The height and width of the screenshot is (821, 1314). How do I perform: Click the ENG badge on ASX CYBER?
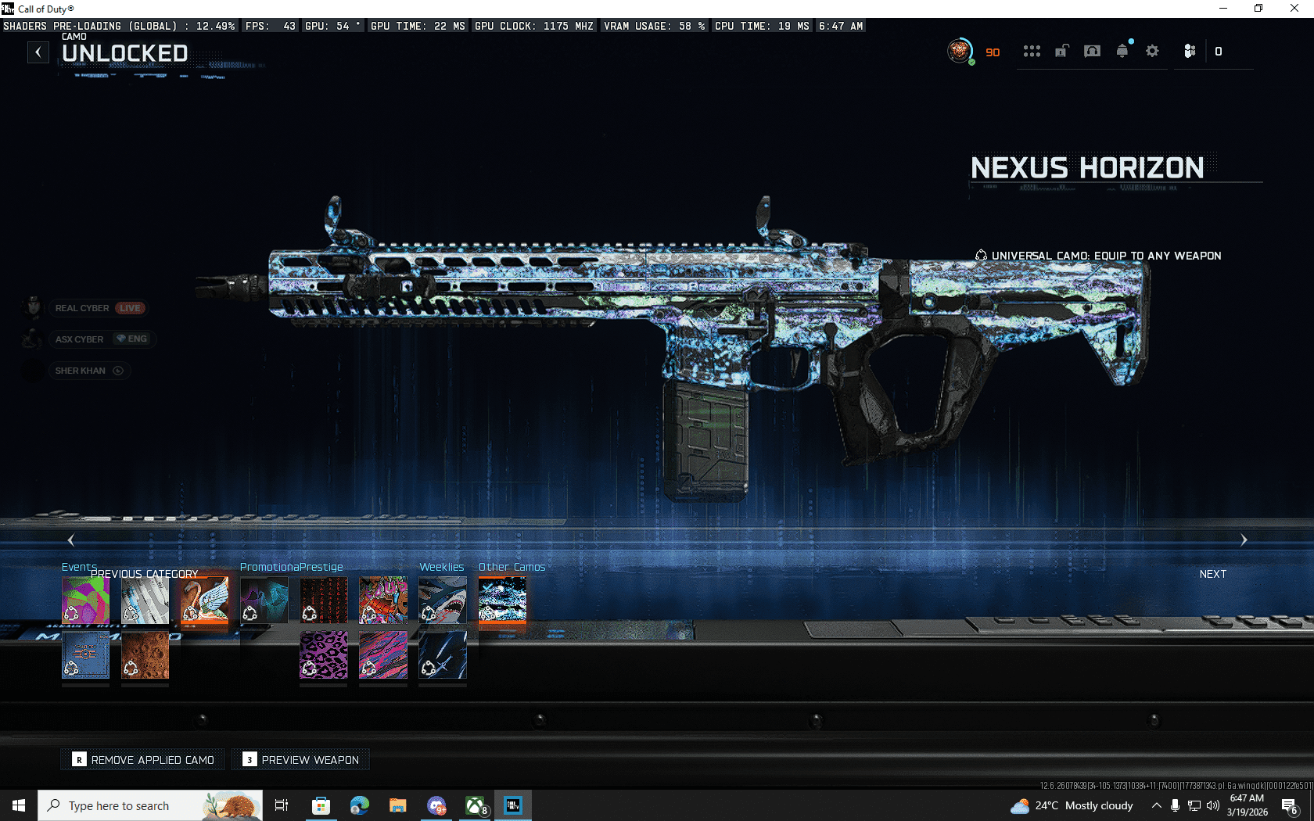pos(132,339)
